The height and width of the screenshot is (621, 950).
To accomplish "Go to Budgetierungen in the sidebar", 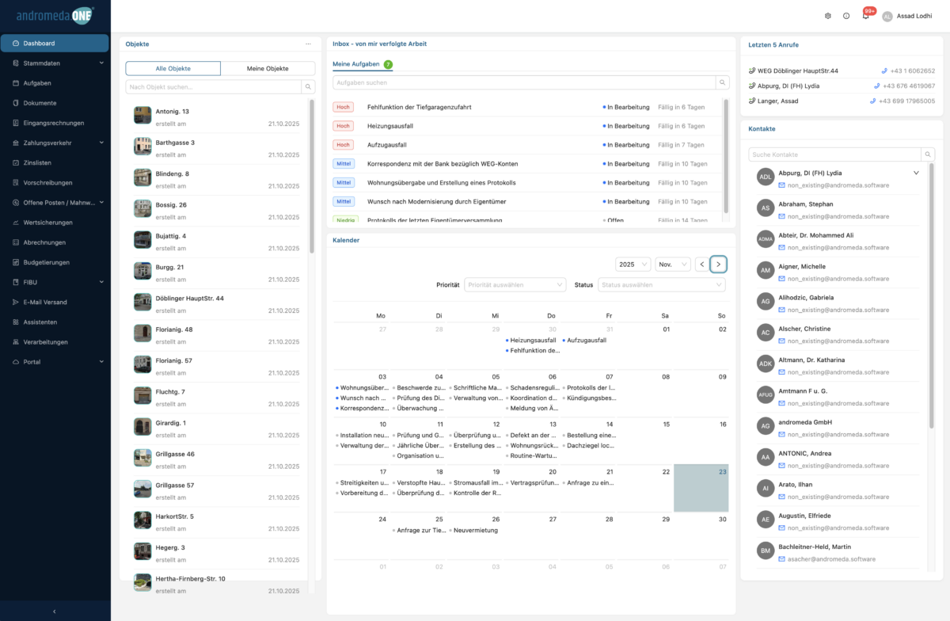I will (x=55, y=262).
